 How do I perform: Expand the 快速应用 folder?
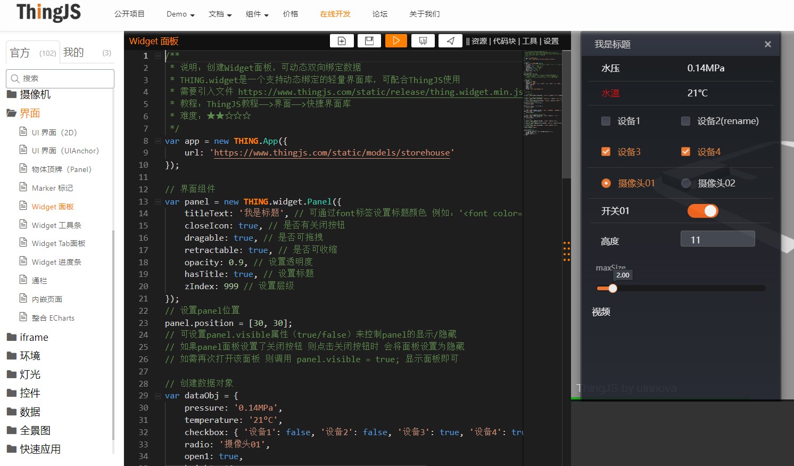34,449
